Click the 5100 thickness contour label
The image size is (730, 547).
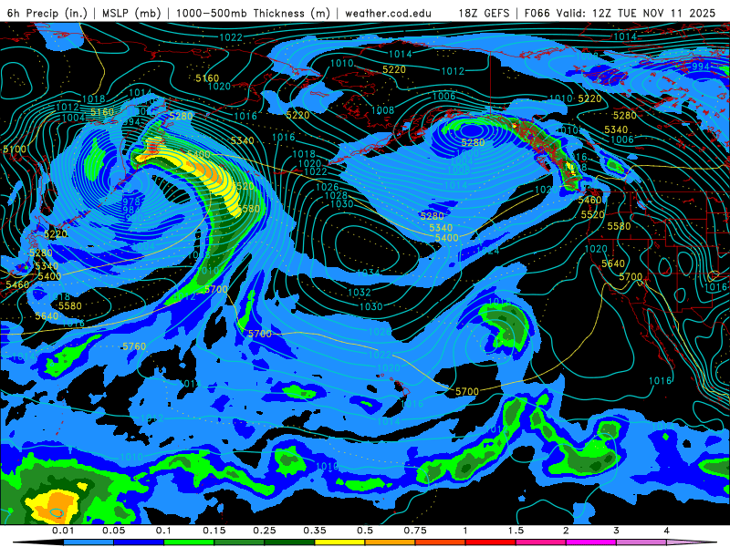coord(15,150)
